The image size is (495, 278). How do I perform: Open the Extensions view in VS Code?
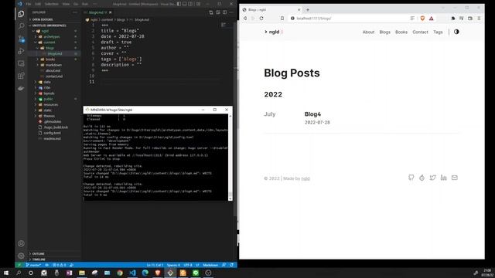[21, 76]
